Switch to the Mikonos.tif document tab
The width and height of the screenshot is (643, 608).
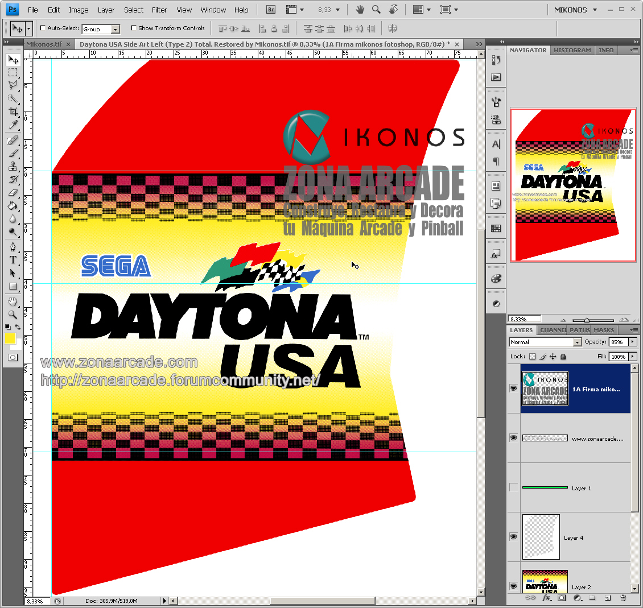tap(44, 44)
